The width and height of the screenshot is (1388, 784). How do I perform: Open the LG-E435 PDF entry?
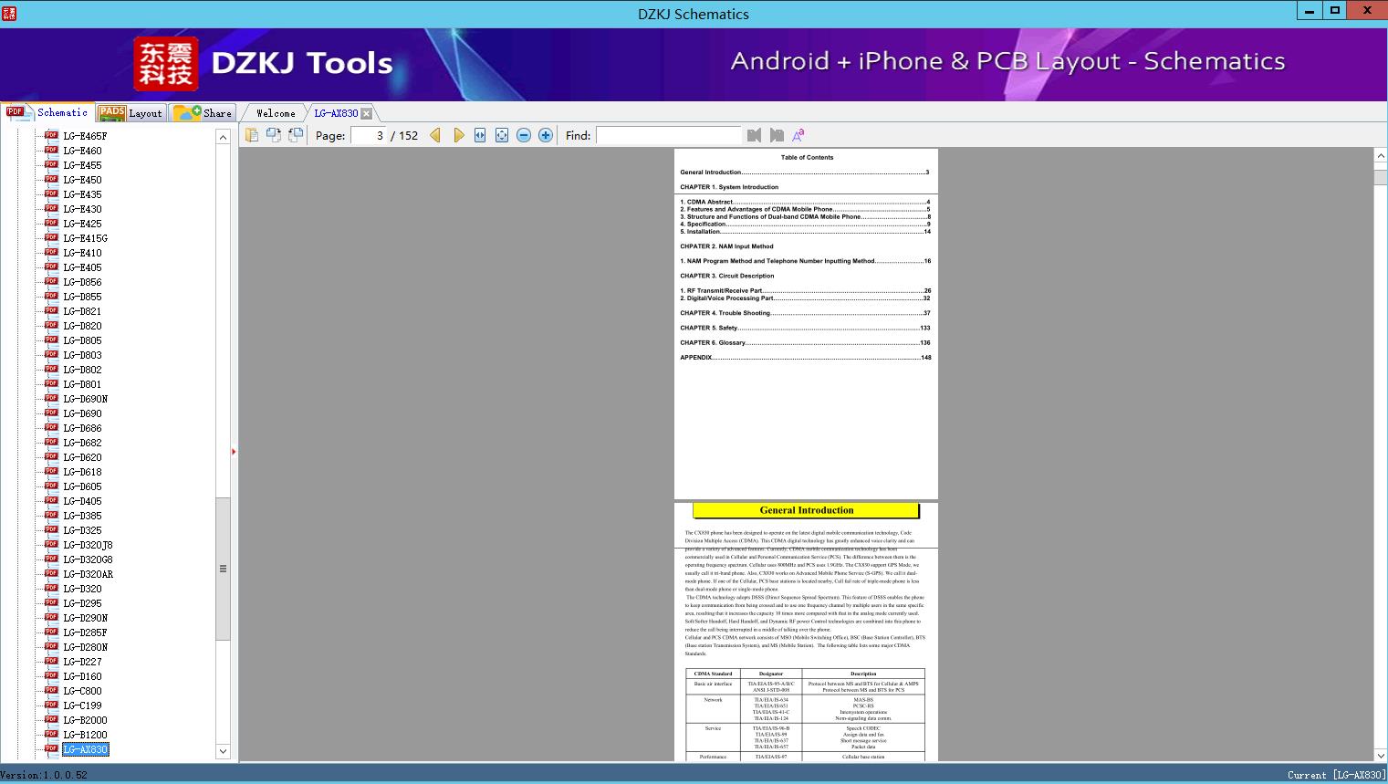[82, 194]
